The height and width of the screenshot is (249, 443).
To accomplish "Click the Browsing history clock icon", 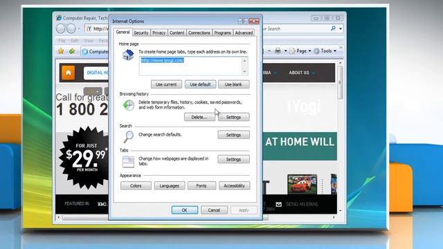I will tap(128, 105).
